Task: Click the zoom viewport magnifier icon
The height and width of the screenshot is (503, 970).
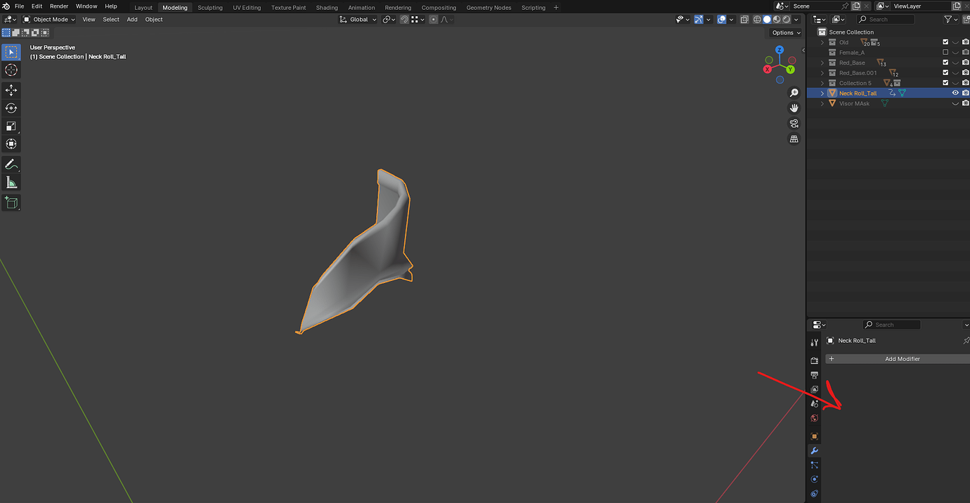Action: tap(794, 93)
